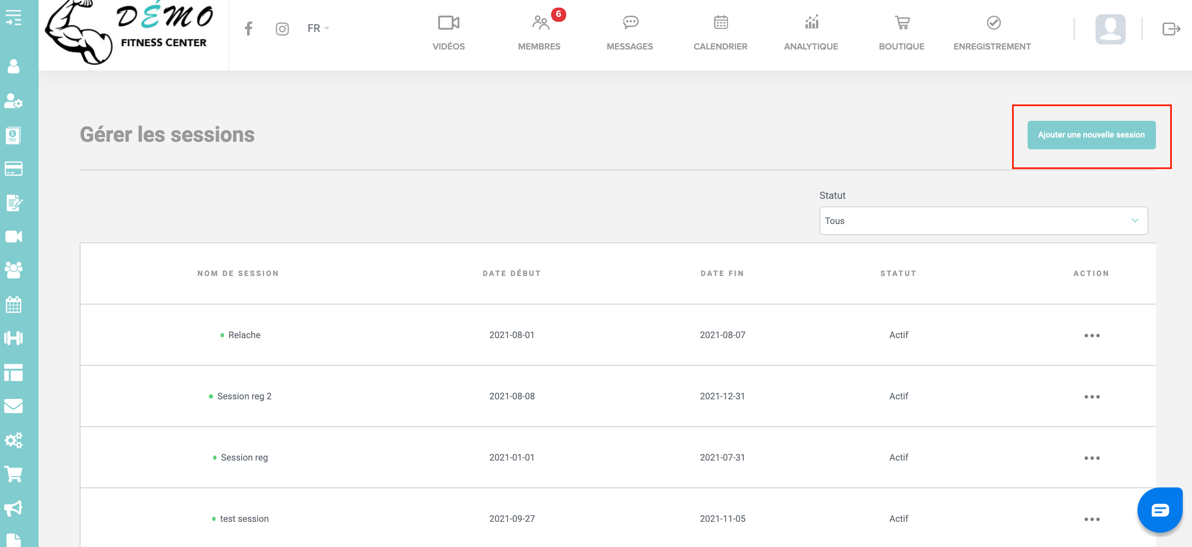Image resolution: width=1192 pixels, height=547 pixels.
Task: Click the Relache session name
Action: (x=245, y=335)
